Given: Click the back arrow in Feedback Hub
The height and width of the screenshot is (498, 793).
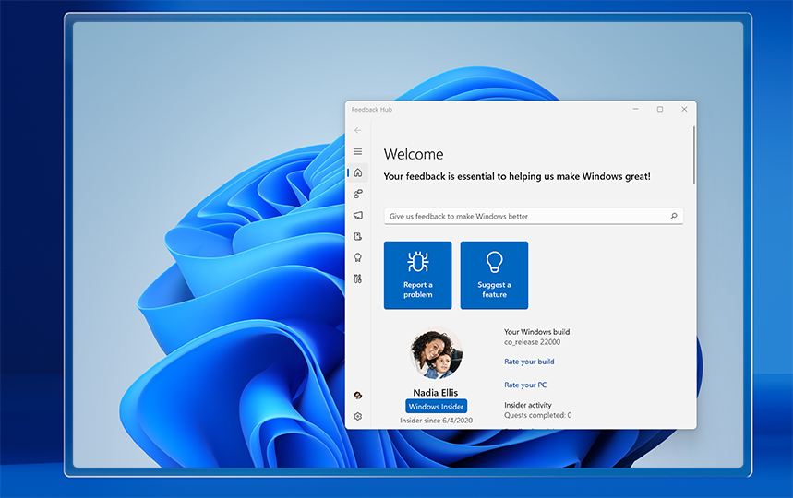Looking at the screenshot, I should click(358, 130).
